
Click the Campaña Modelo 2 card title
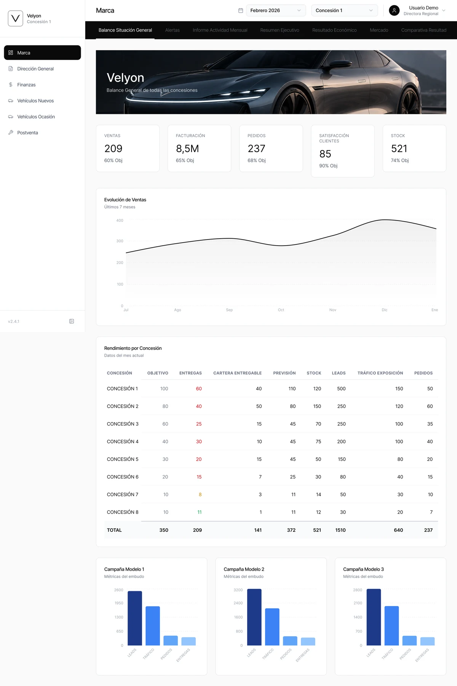tap(244, 569)
